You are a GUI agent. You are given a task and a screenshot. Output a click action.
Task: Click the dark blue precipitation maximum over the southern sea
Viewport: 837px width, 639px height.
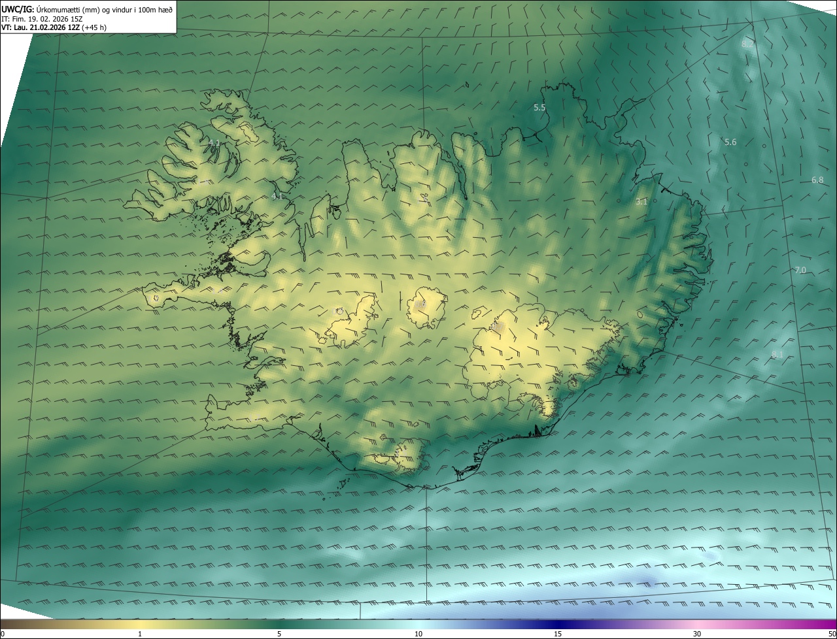click(647, 581)
